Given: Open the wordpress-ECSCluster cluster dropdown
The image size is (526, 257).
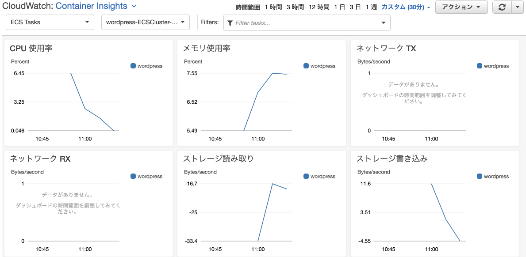Looking at the screenshot, I should coord(146,22).
